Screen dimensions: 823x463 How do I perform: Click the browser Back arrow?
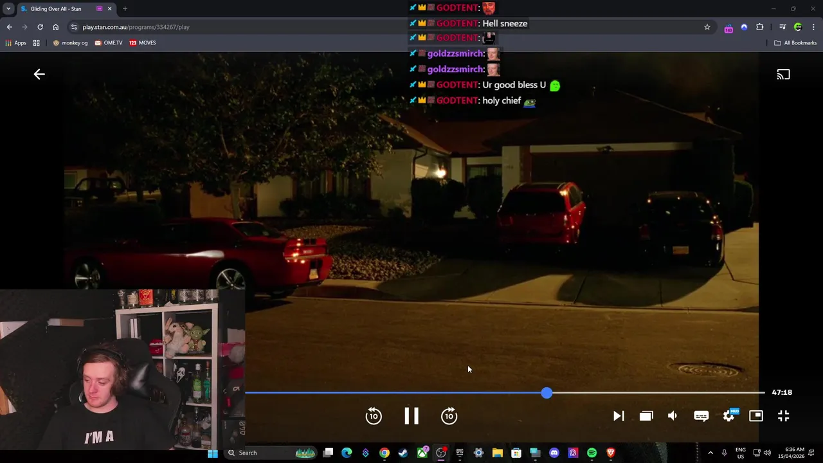point(9,27)
